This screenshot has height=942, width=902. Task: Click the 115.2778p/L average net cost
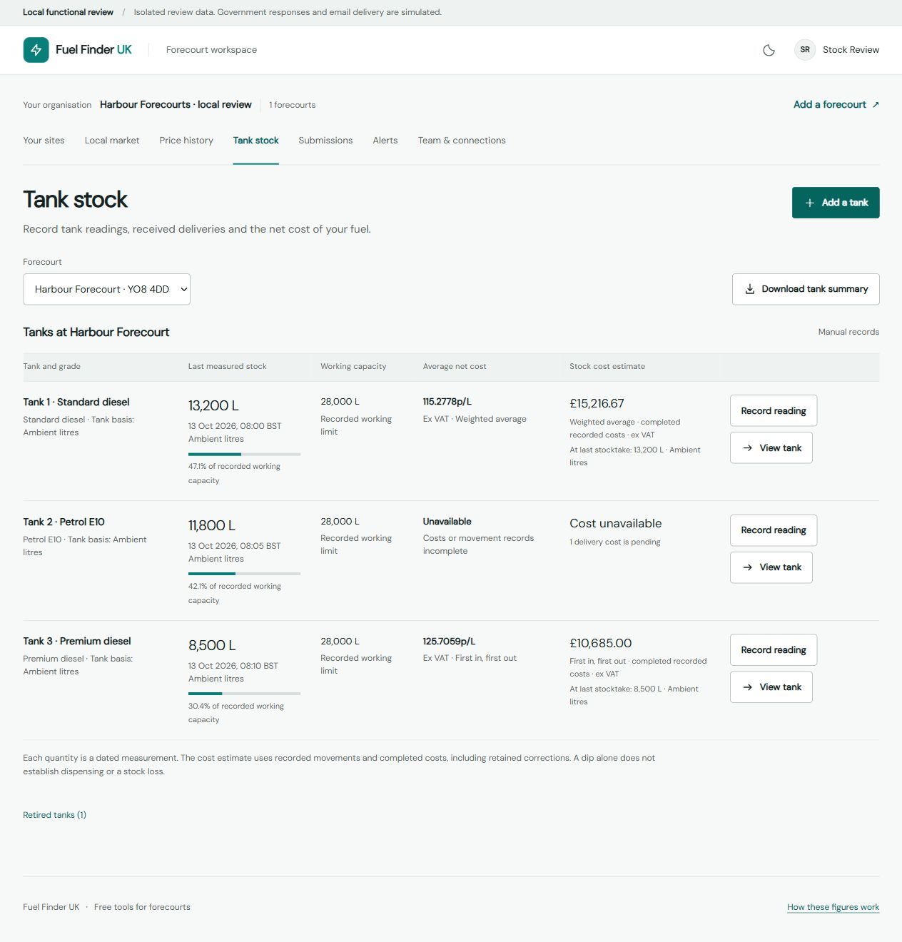pyautogui.click(x=447, y=402)
